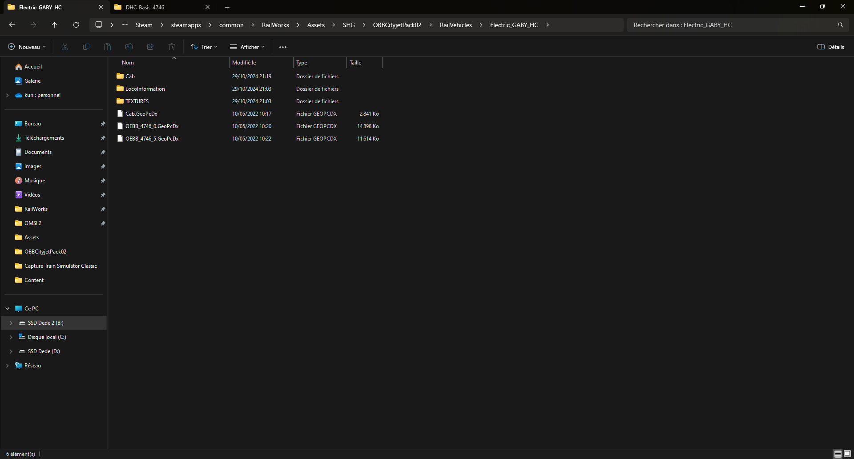The width and height of the screenshot is (854, 459).
Task: Expand chevron after Electric_GABY_HC in address bar
Action: click(548, 25)
